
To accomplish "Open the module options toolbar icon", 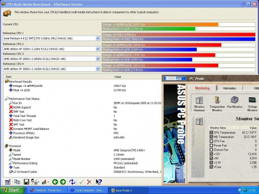I will point(8,182).
